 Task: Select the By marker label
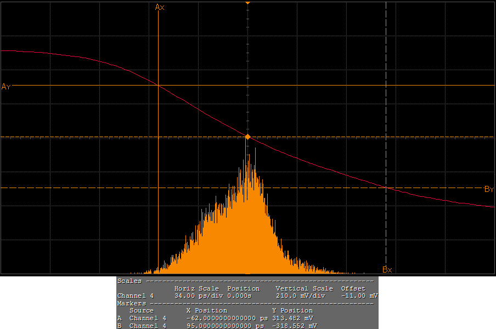pos(489,189)
